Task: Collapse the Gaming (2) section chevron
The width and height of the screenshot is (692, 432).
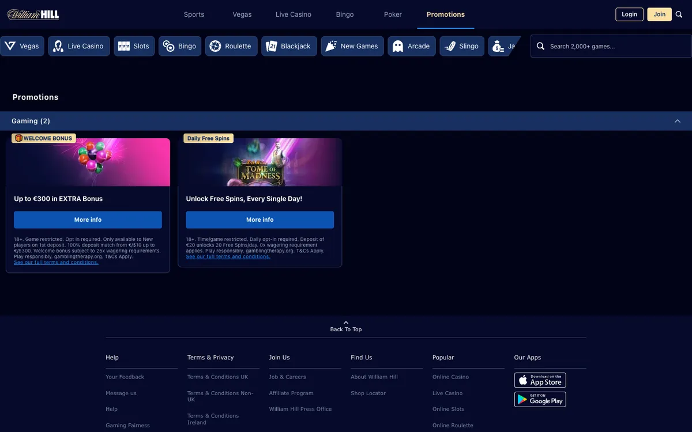Action: coord(678,121)
